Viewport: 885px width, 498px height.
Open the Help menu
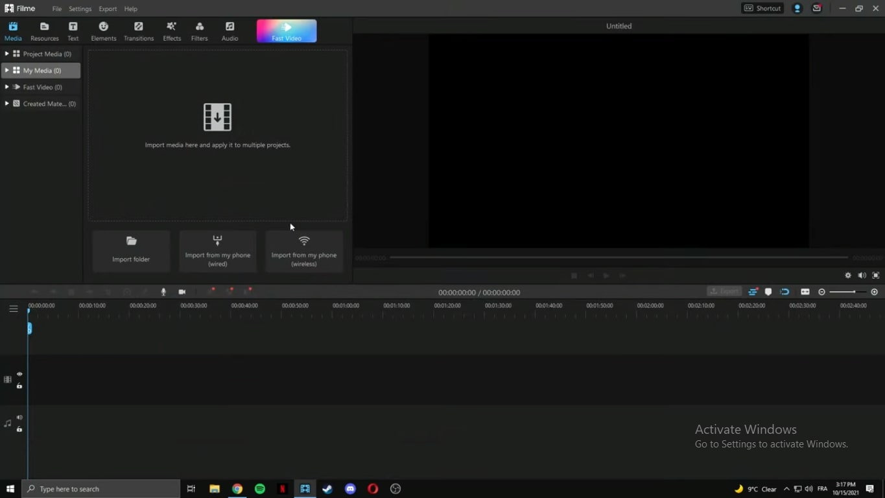pyautogui.click(x=131, y=9)
